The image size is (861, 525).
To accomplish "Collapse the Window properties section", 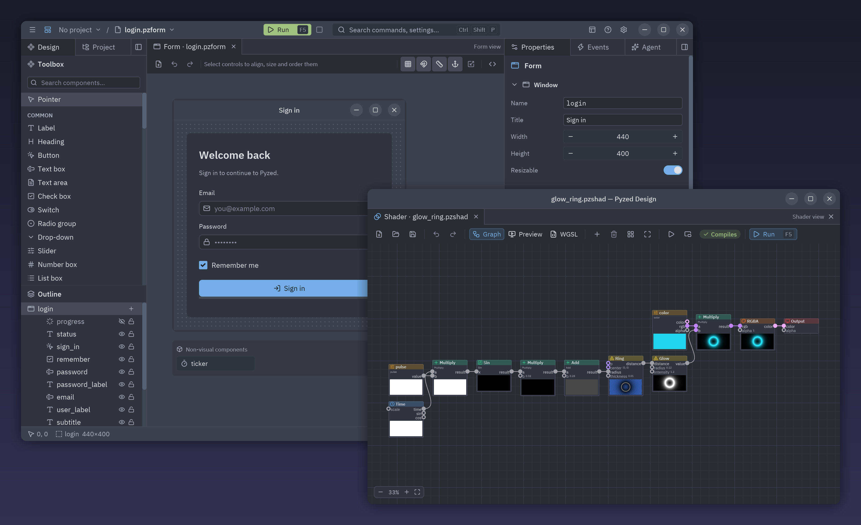I will (x=514, y=85).
